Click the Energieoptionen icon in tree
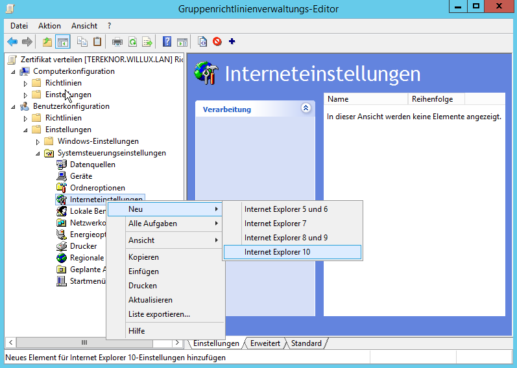The height and width of the screenshot is (368, 517). tap(62, 235)
